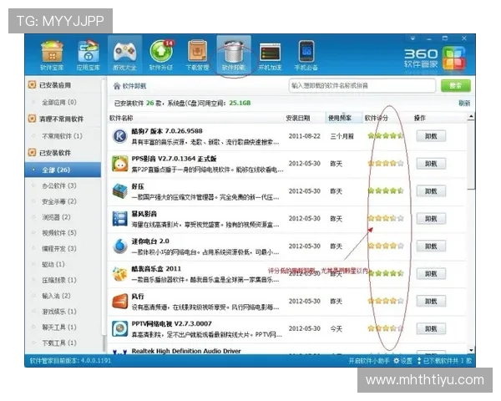Click the 软件卸载 trash bin icon
Viewport: 501px width, 401px height.
point(233,57)
